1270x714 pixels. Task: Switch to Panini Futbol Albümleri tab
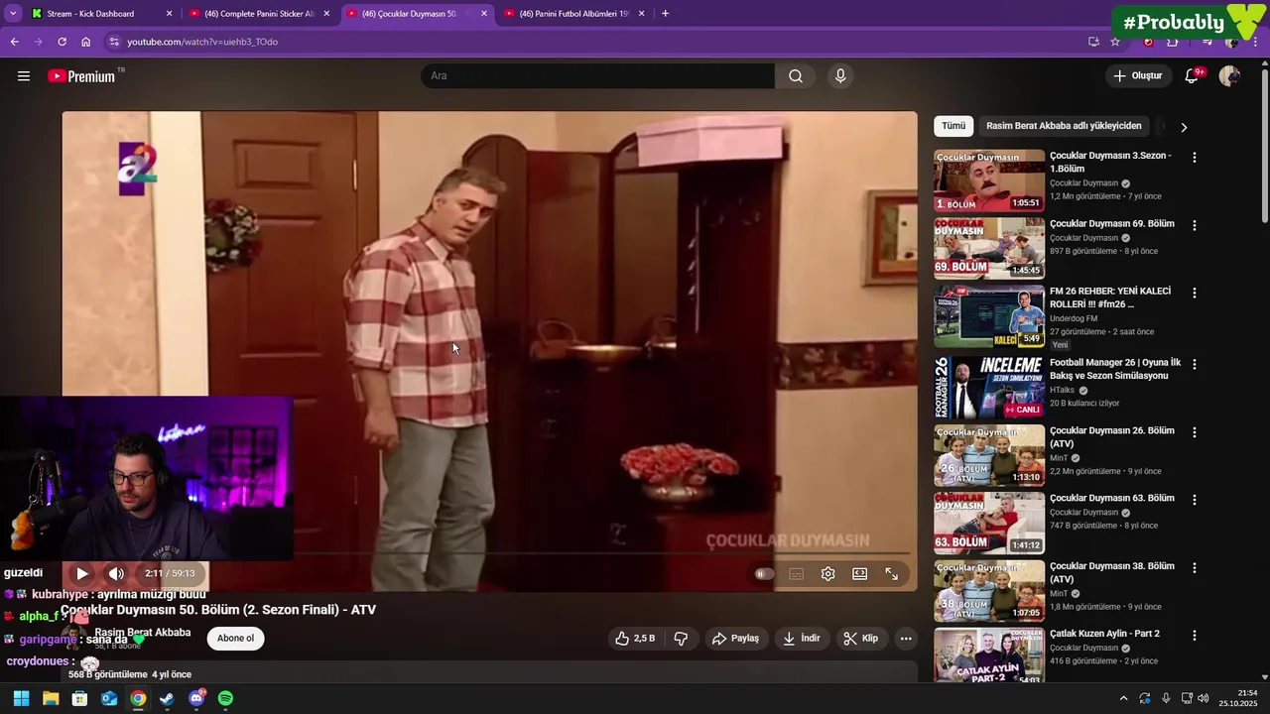[x=573, y=14]
